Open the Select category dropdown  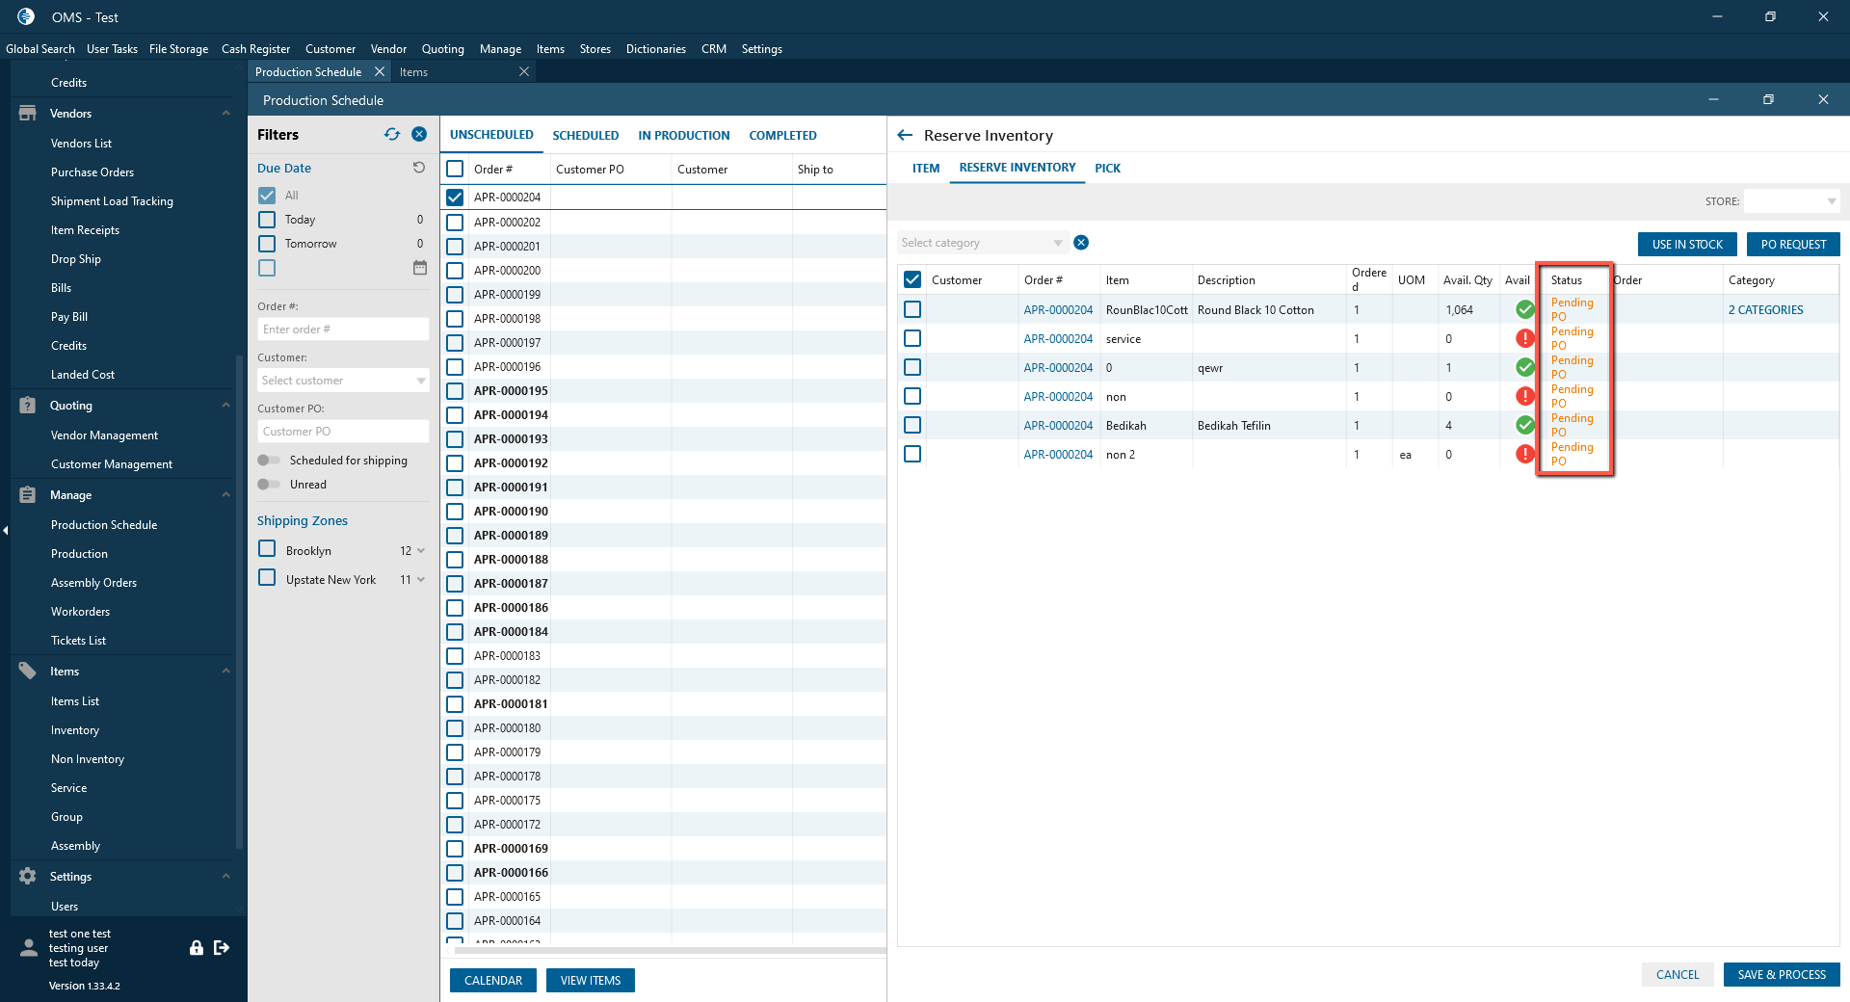coord(981,243)
